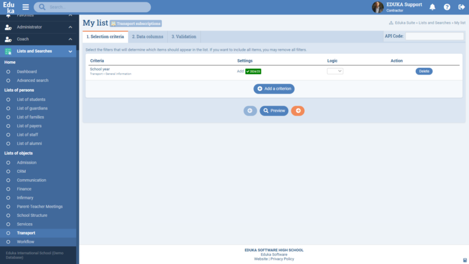Click the Transport circle bullet
This screenshot has width=469, height=264.
8,233
